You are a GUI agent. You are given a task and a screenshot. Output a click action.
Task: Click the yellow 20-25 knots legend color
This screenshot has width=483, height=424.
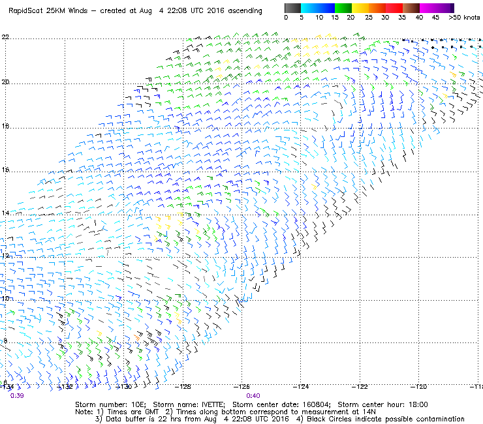click(360, 8)
